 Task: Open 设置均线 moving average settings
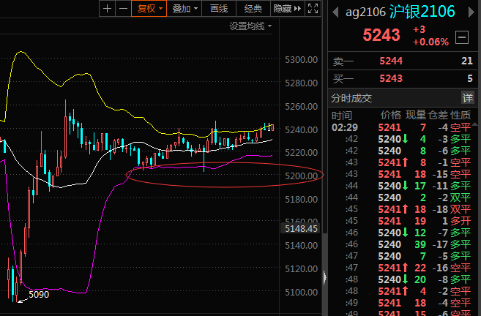point(250,26)
